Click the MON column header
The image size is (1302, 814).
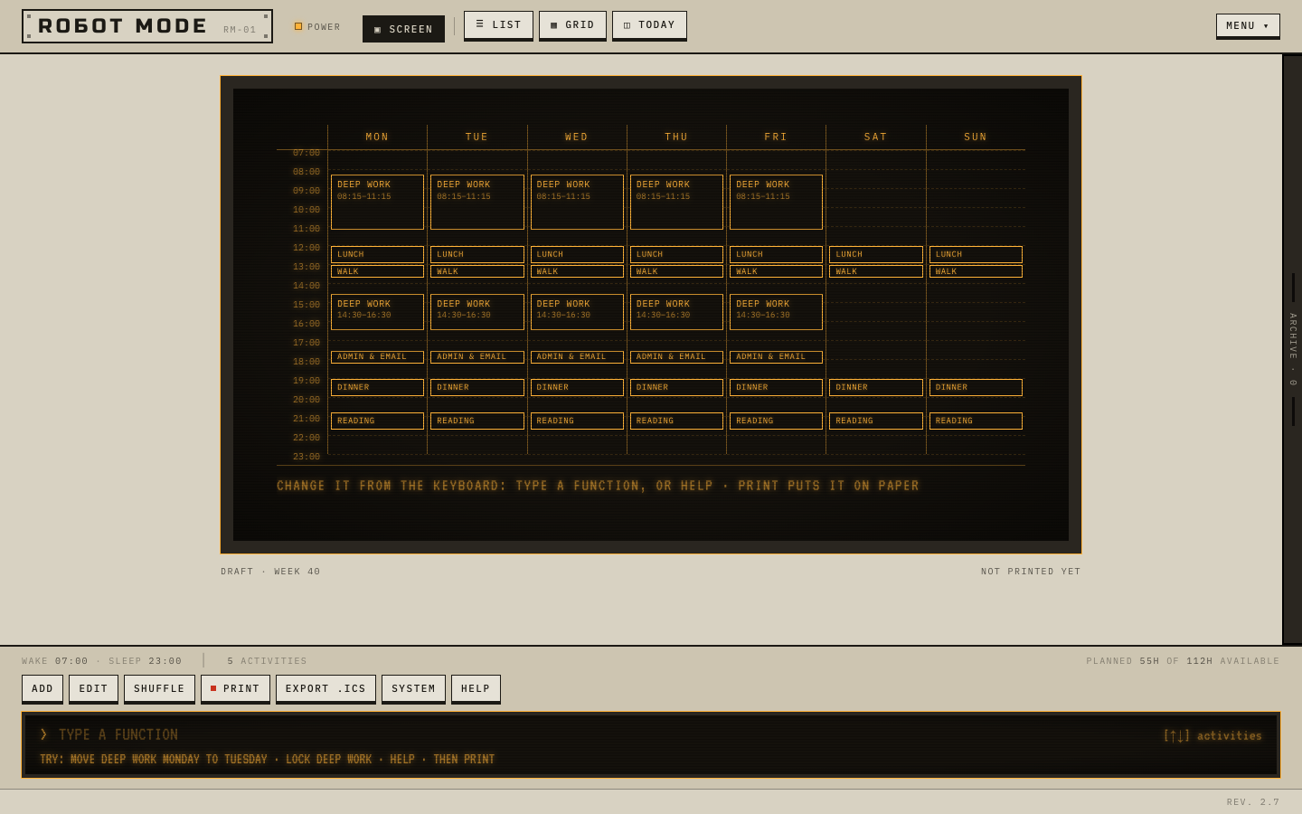(377, 137)
